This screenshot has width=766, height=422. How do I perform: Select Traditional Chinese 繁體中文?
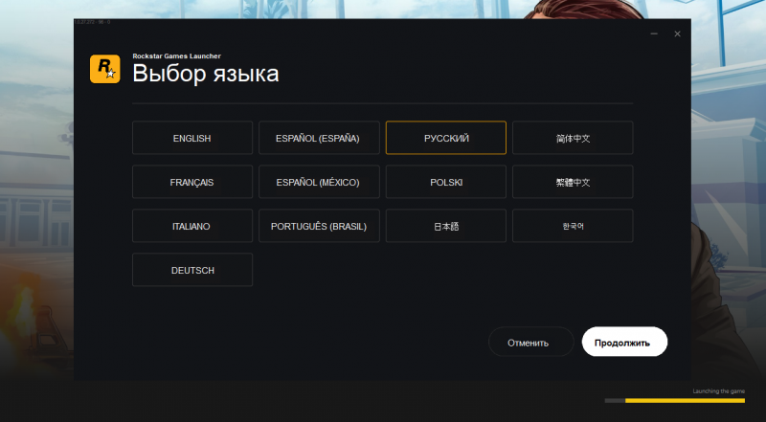pyautogui.click(x=573, y=182)
